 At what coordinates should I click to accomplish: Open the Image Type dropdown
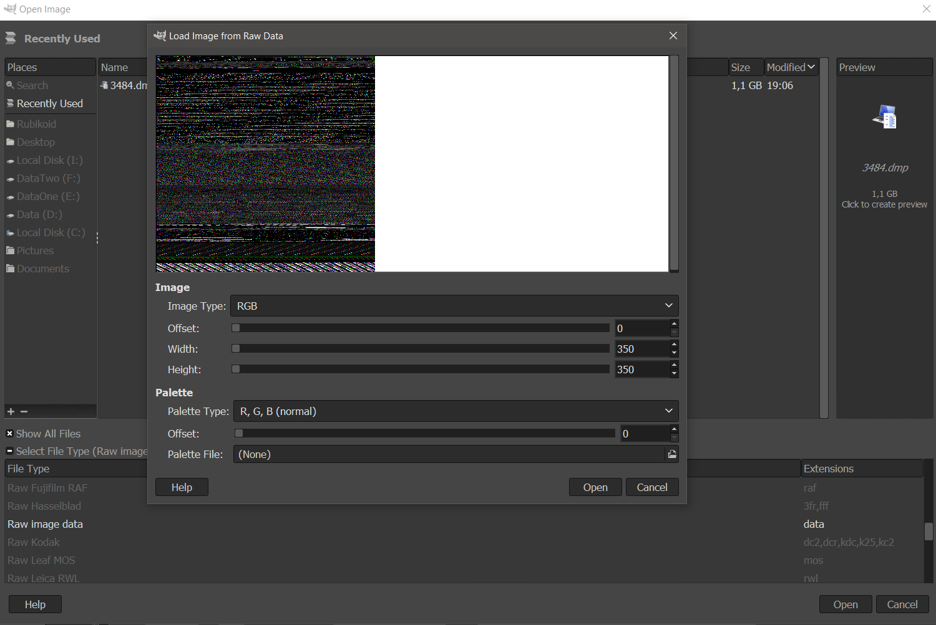[x=454, y=306]
